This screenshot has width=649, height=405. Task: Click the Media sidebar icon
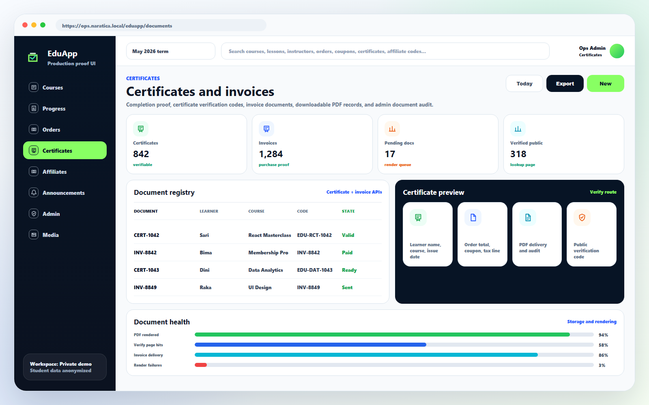[34, 234]
